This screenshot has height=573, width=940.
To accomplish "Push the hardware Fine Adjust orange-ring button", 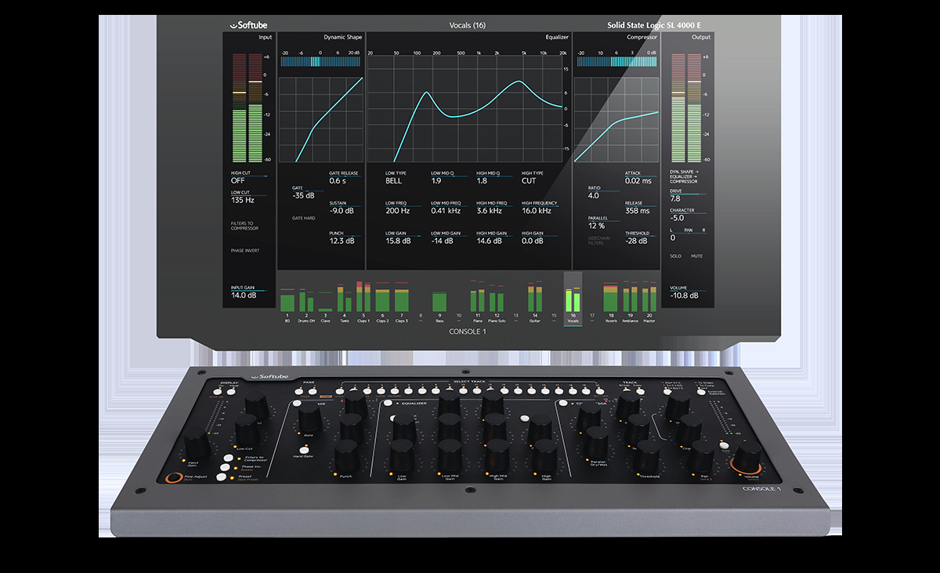I will pyautogui.click(x=174, y=476).
